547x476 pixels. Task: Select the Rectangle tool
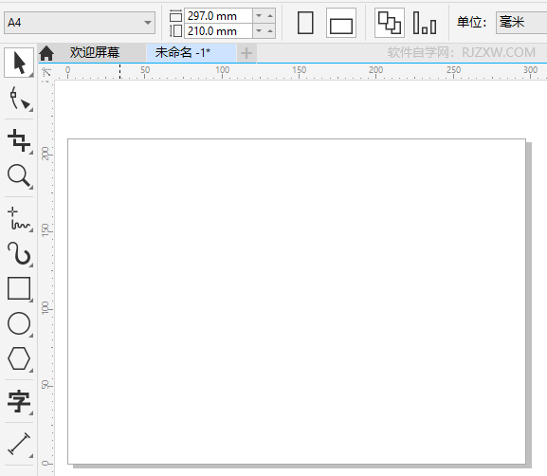[19, 289]
